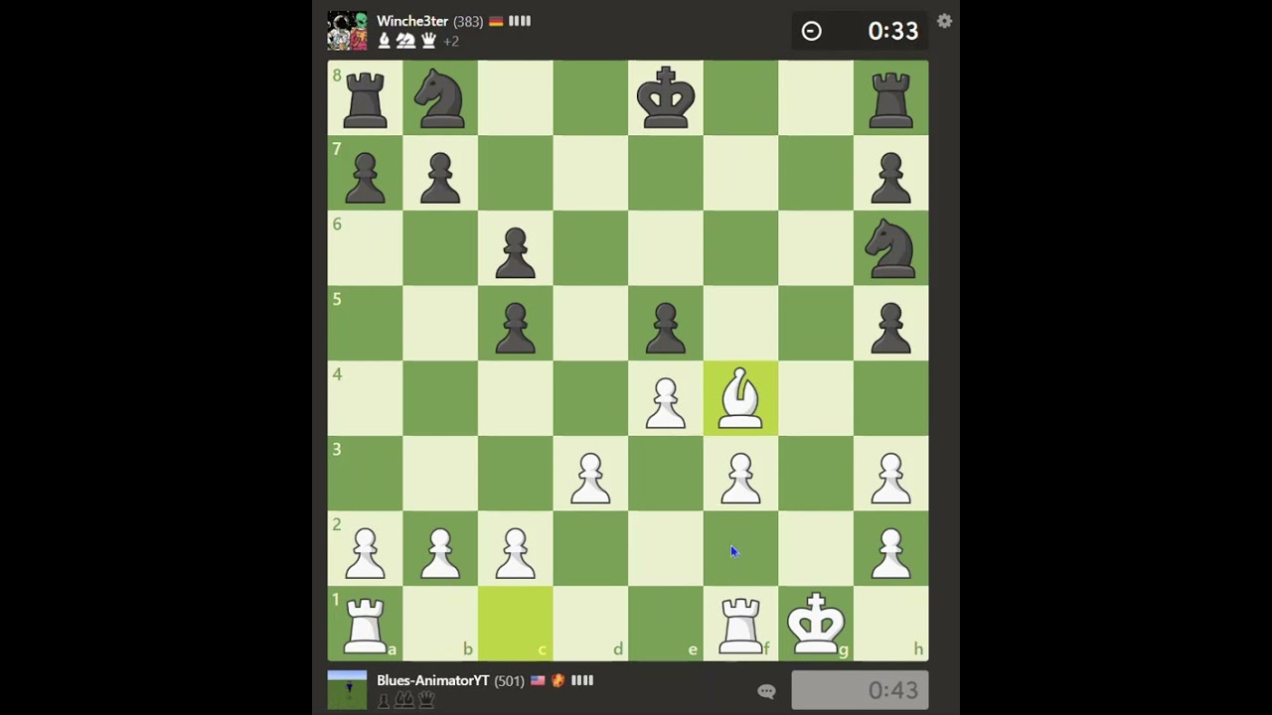Click Winche3ter's profile avatar
Viewport: 1272px width, 715px height.
[x=347, y=31]
